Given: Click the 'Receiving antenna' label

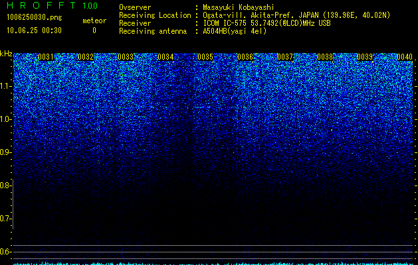Looking at the screenshot, I should tap(153, 31).
